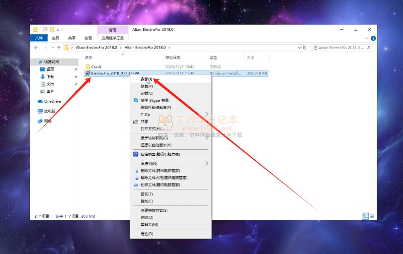Expand the 7-Zip submenu

[x=207, y=114]
